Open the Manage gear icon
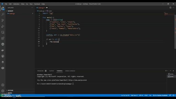Viewport: 176px width, 99px height. click(x=3, y=91)
